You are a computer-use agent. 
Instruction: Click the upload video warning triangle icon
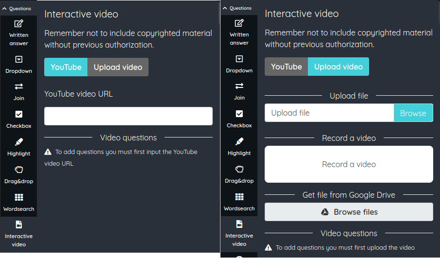pos(269,248)
